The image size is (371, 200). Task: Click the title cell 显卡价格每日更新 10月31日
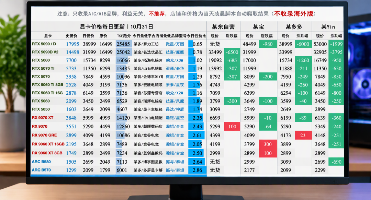tap(116, 27)
